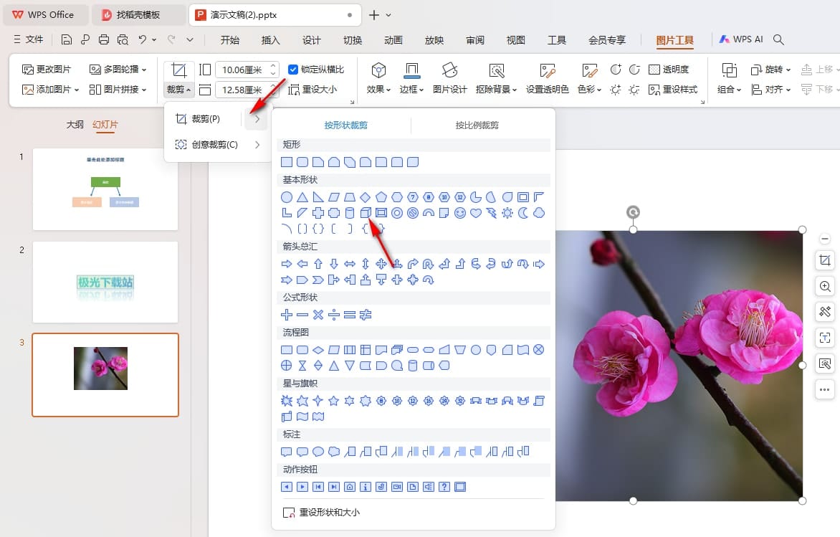Open the search magnifier in ribbon
The image size is (840, 537).
point(779,39)
